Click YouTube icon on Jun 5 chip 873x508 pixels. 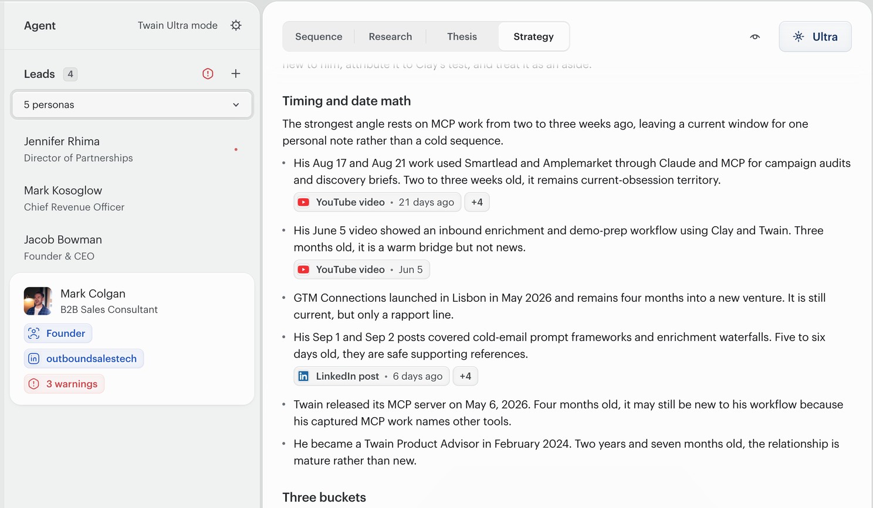[x=303, y=270]
